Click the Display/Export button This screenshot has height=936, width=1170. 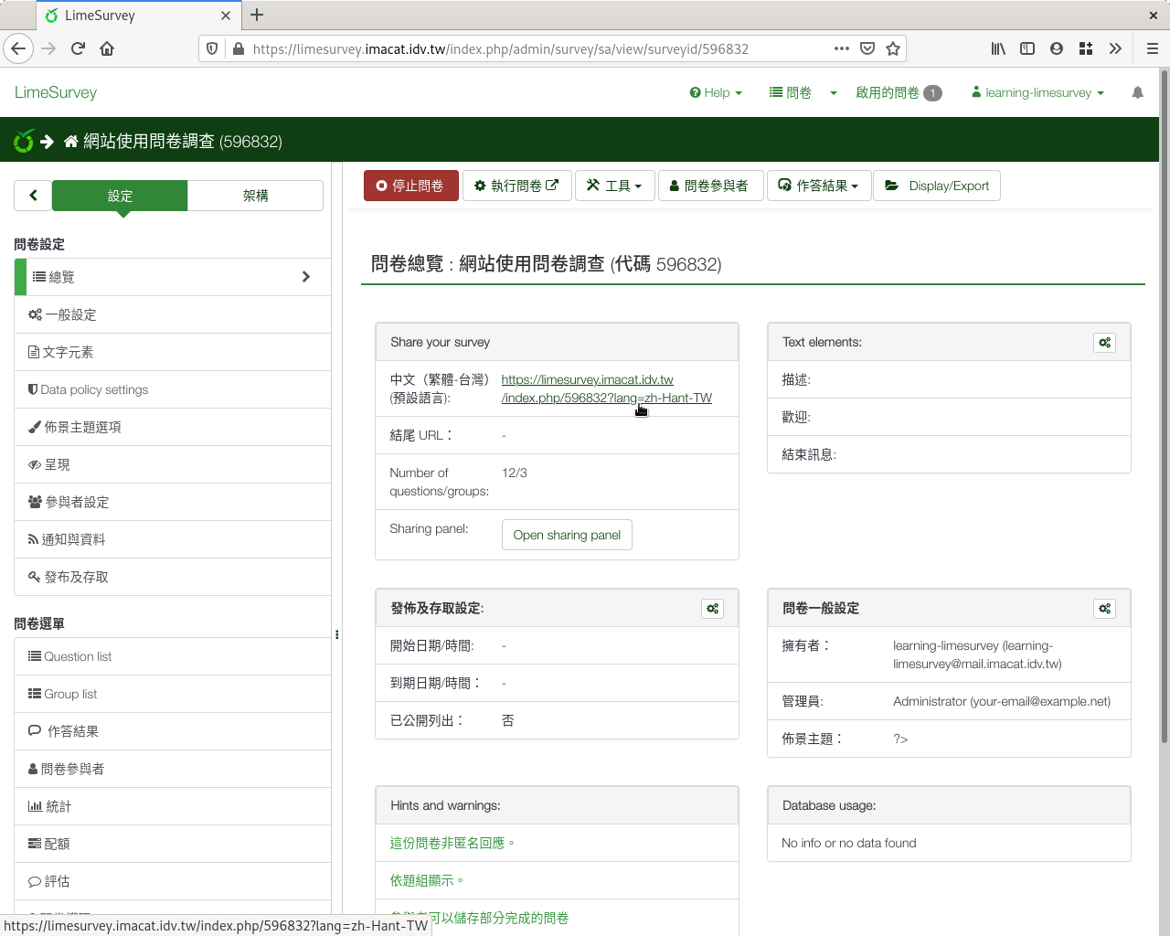pos(937,186)
